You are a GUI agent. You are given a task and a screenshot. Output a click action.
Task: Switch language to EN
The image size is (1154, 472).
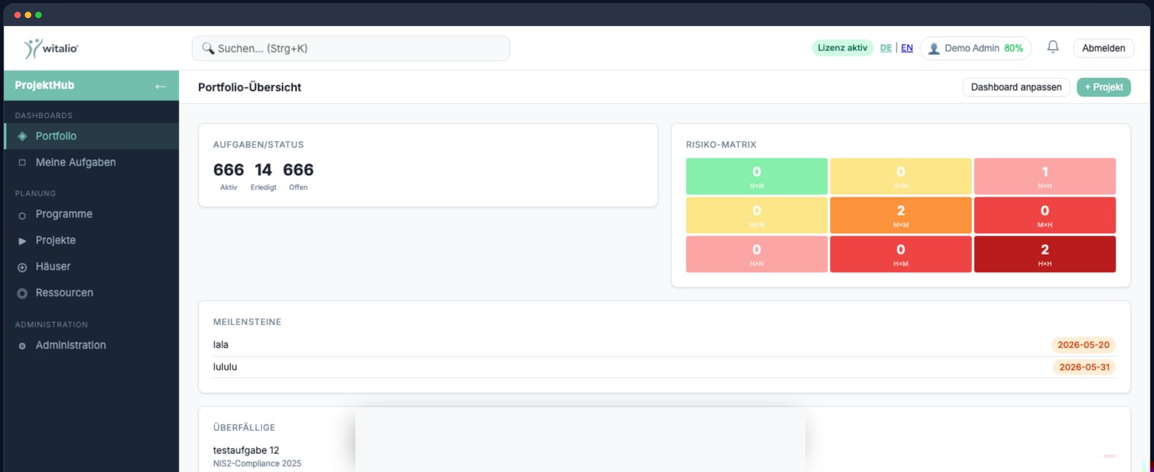coord(907,48)
